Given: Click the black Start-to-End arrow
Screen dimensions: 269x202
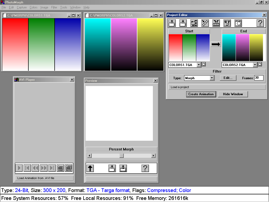Looking at the screenshot, I should point(216,44).
